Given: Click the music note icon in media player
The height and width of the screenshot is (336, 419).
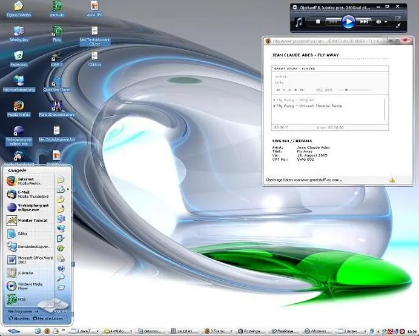Looking at the screenshot, I should tap(299, 22).
